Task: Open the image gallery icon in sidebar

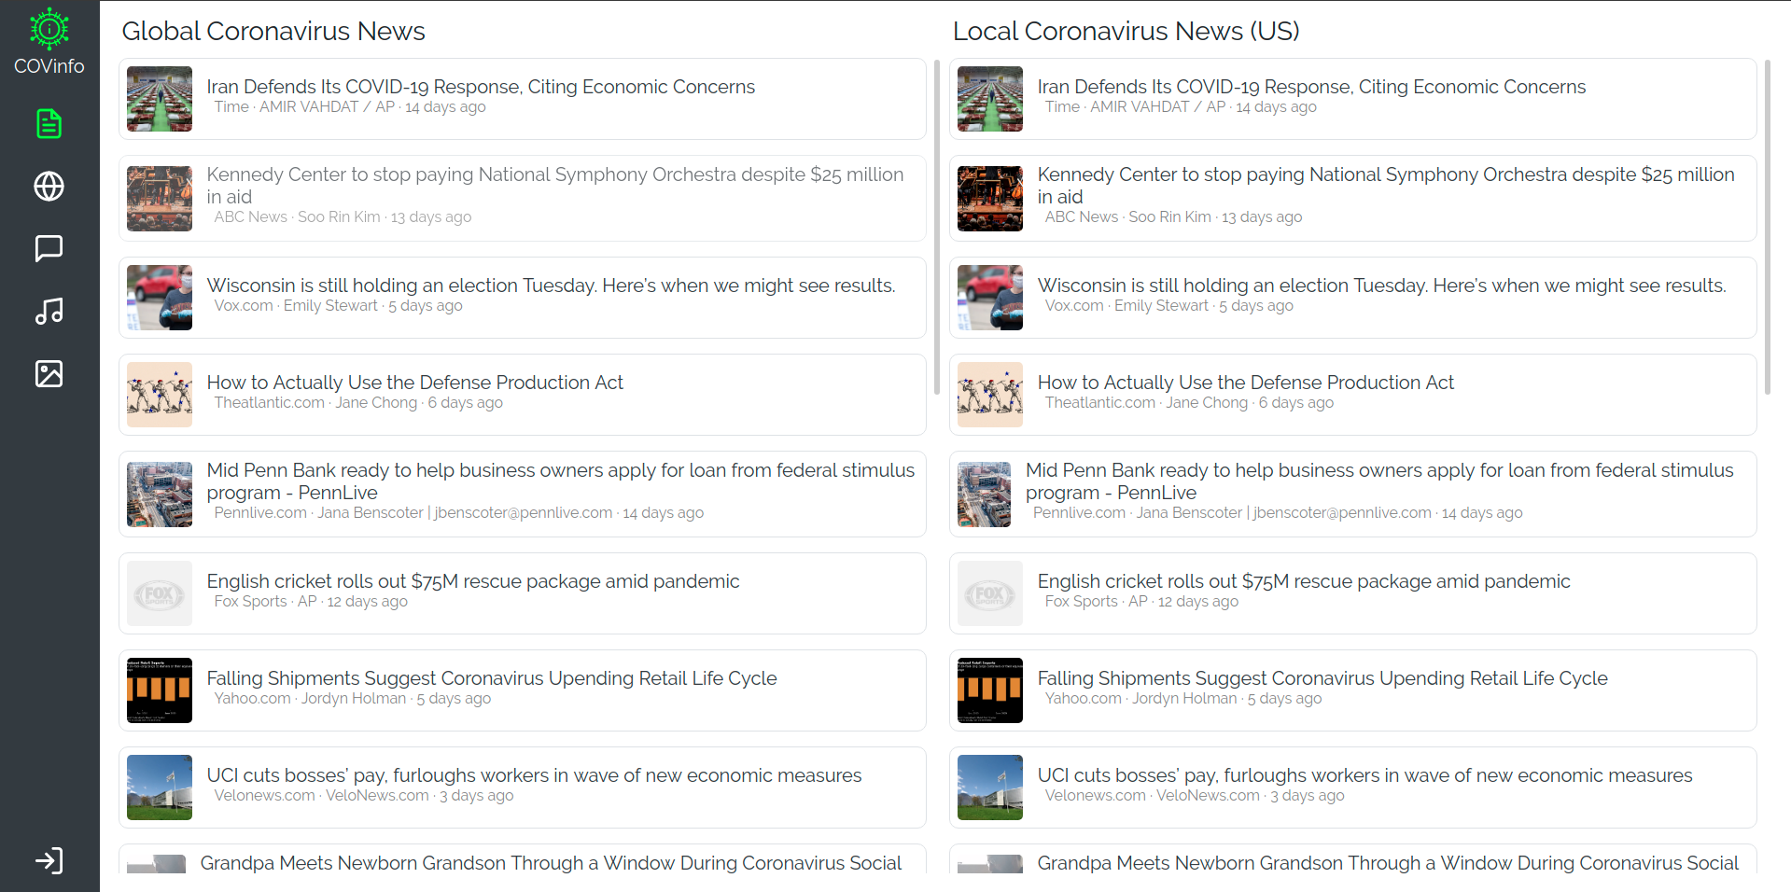Action: pyautogui.click(x=49, y=373)
